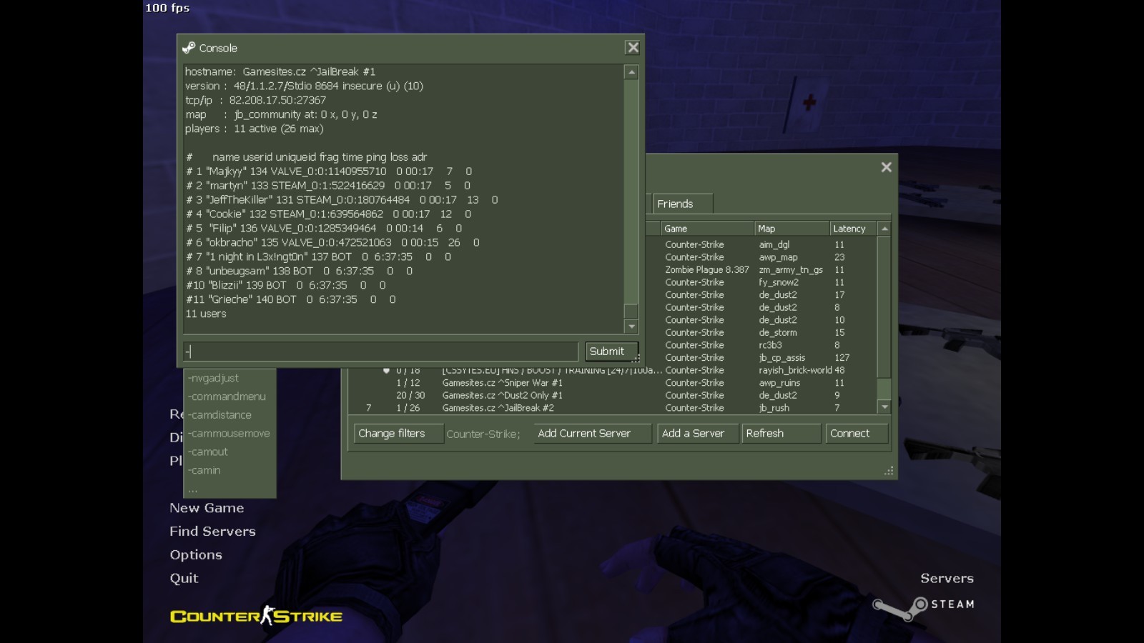Click New Game in main menu
This screenshot has height=643, width=1144.
(207, 508)
